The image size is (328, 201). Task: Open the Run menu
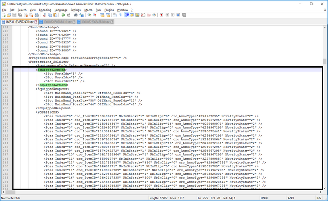point(98,10)
